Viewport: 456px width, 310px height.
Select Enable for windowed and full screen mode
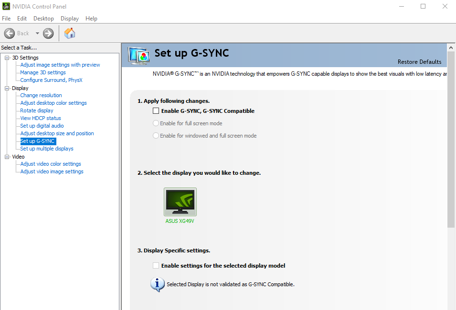155,135
